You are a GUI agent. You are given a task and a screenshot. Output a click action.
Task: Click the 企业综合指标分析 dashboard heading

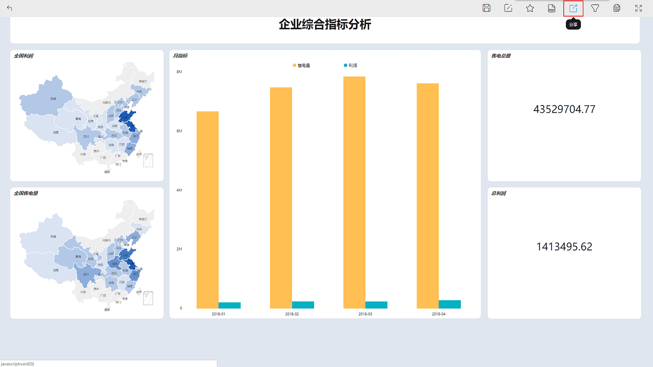click(x=325, y=24)
